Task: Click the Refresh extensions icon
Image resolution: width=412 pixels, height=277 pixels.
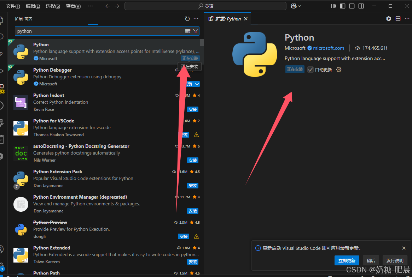Action: tap(187, 19)
